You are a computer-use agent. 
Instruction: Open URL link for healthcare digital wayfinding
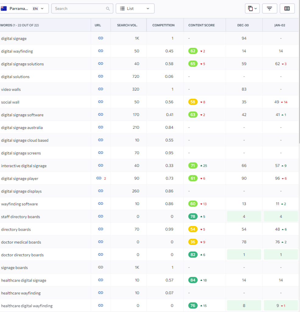tap(101, 306)
